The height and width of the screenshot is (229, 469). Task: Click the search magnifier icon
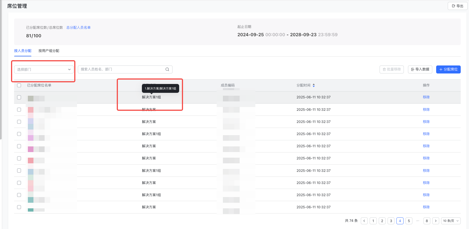pyautogui.click(x=167, y=69)
